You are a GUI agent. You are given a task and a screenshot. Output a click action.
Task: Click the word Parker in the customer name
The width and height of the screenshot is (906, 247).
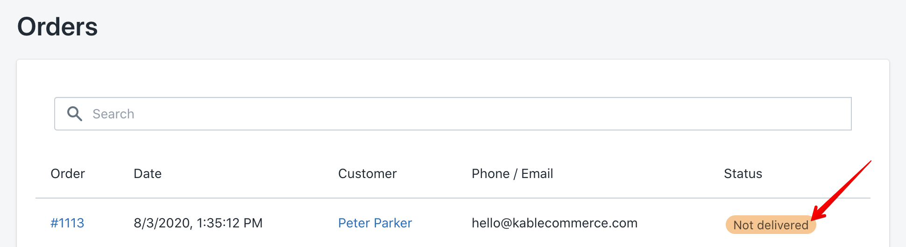(393, 223)
